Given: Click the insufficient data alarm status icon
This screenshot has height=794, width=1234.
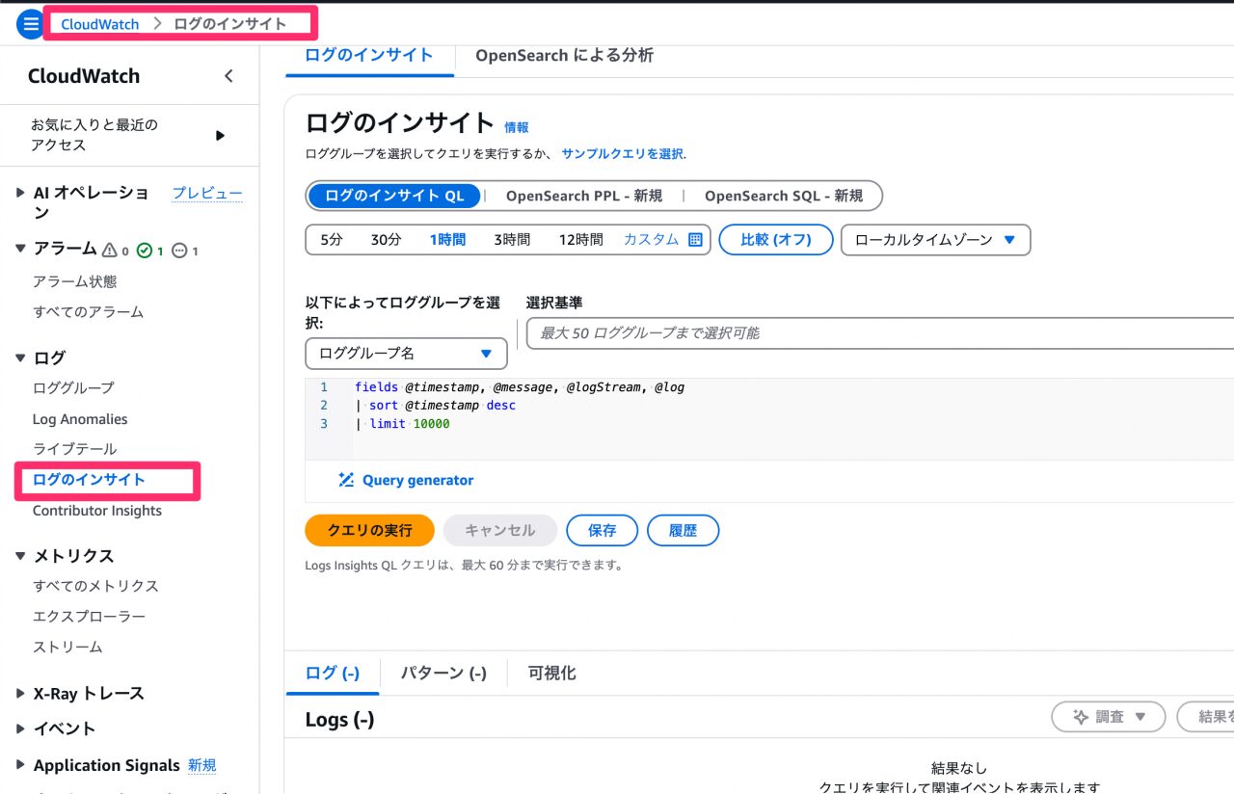Looking at the screenshot, I should click(179, 251).
